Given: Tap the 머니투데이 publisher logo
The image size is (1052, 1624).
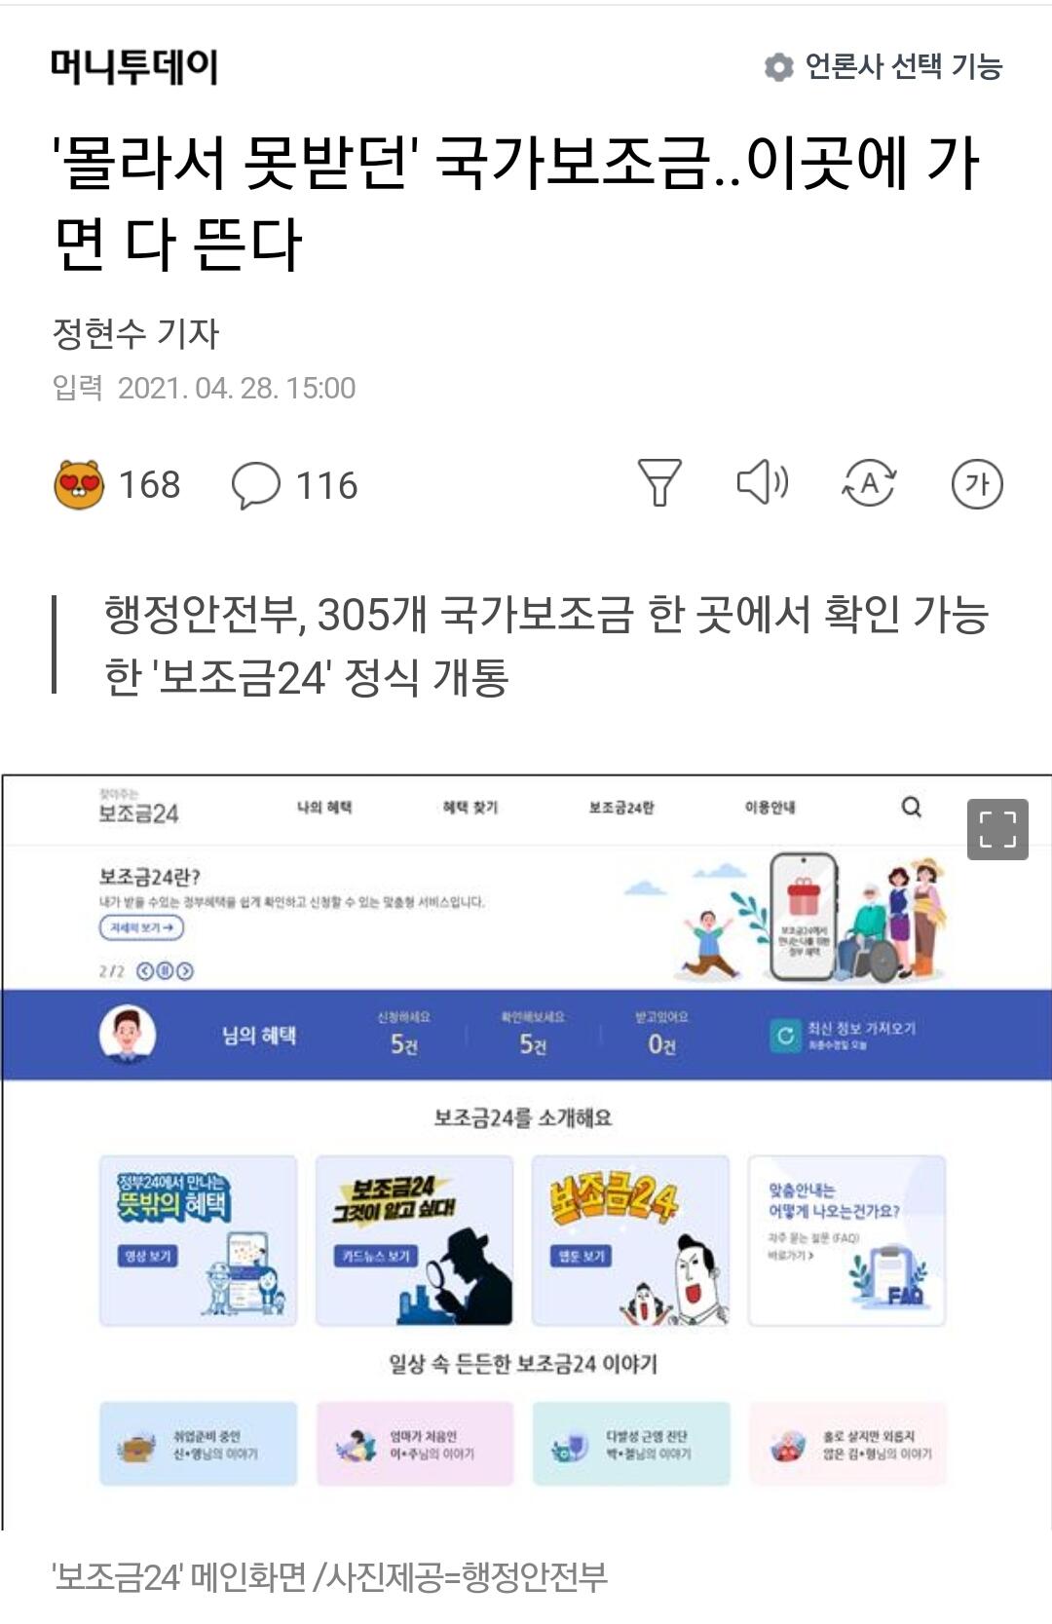Looking at the screenshot, I should (134, 66).
